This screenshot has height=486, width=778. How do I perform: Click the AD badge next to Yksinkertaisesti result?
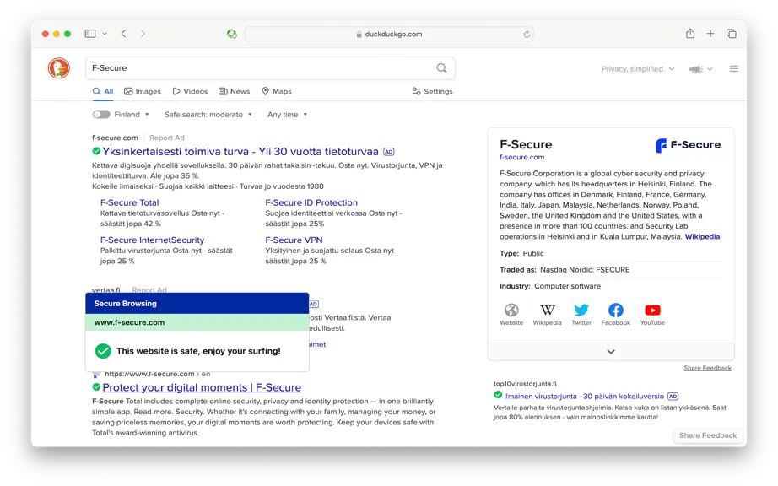click(x=389, y=152)
